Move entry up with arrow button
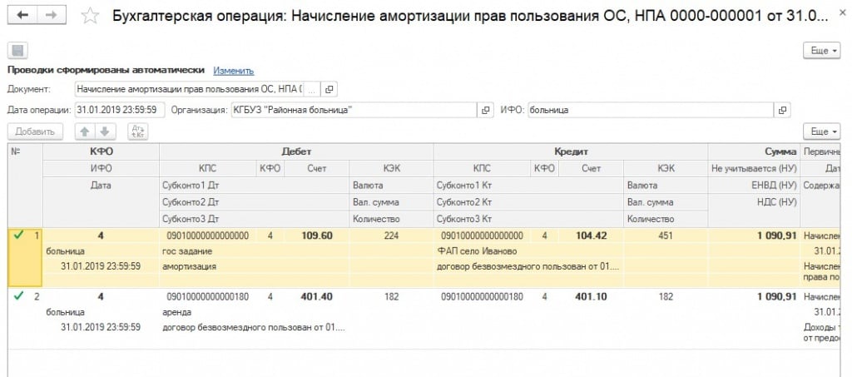The height and width of the screenshot is (377, 852). 84,131
